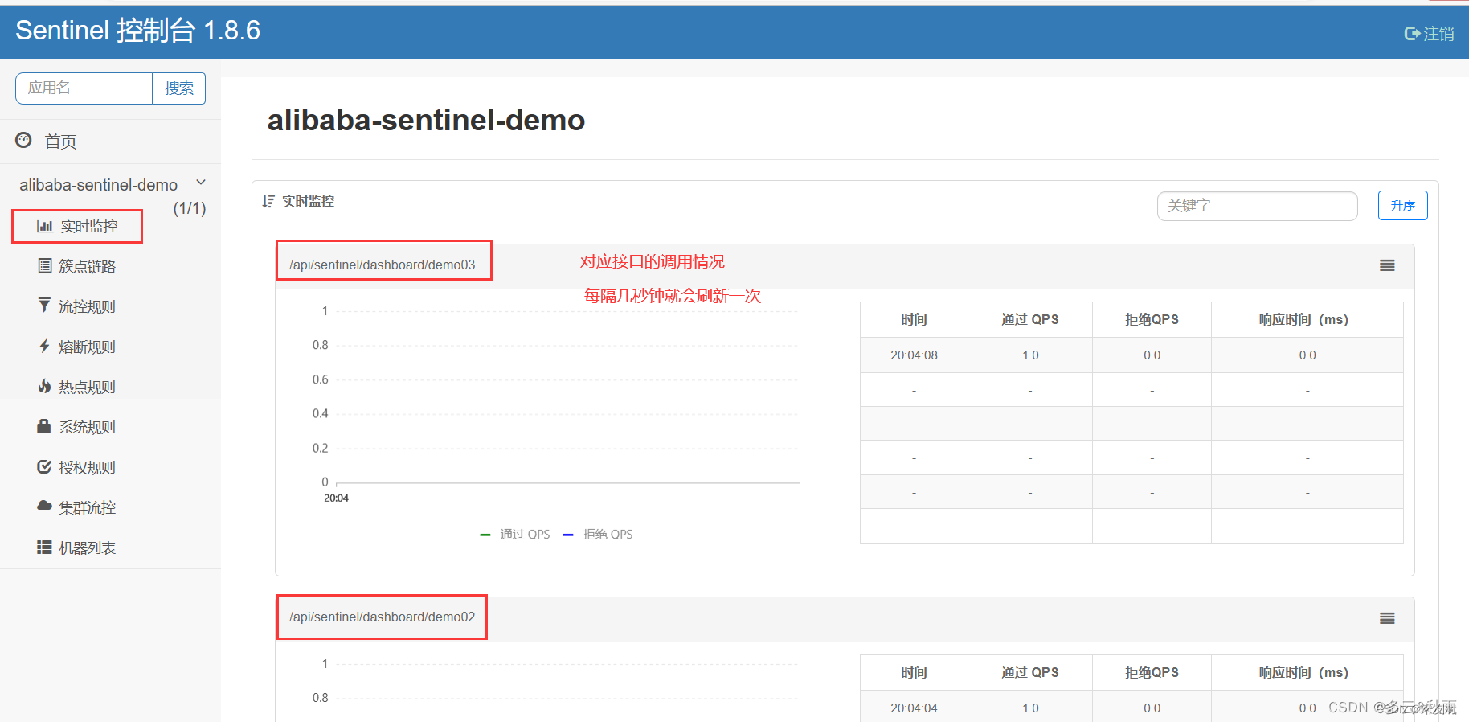The width and height of the screenshot is (1469, 722).
Task: Click the 20:04 chart x-axis label
Action: (x=336, y=498)
